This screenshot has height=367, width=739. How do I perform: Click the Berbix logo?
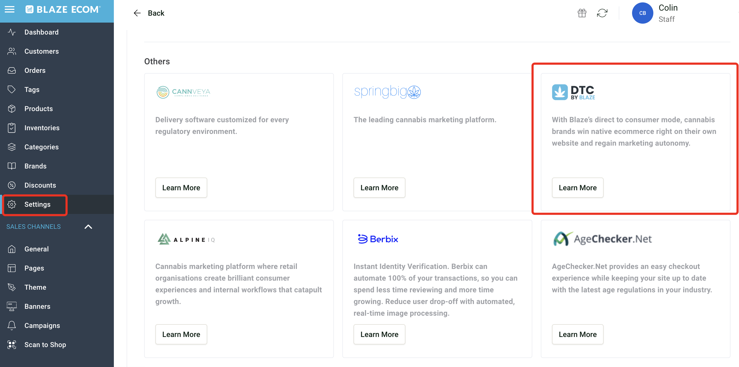click(x=378, y=239)
